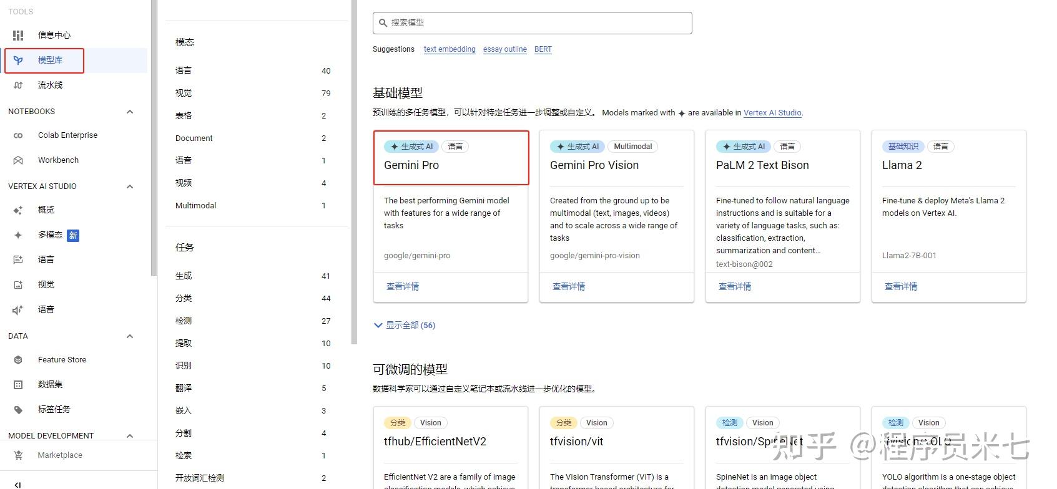The width and height of the screenshot is (1057, 489).
Task: Click the 模型库 Model Garden icon
Action: [18, 61]
